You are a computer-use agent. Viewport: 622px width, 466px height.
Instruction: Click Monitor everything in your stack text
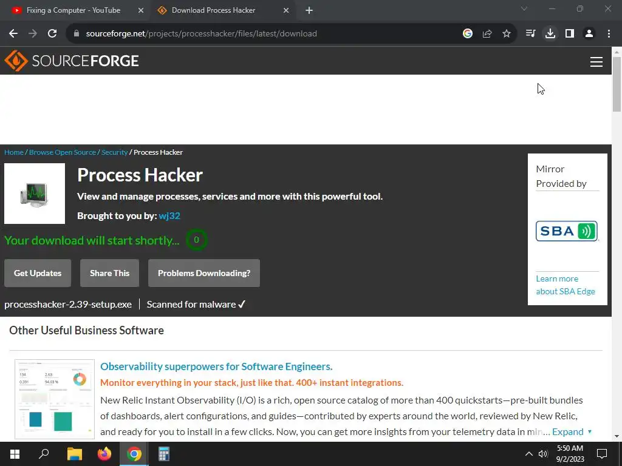point(252,383)
